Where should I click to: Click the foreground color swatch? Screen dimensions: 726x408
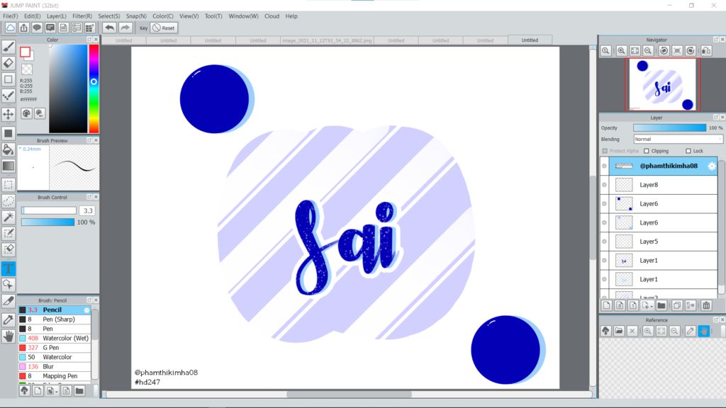point(25,52)
